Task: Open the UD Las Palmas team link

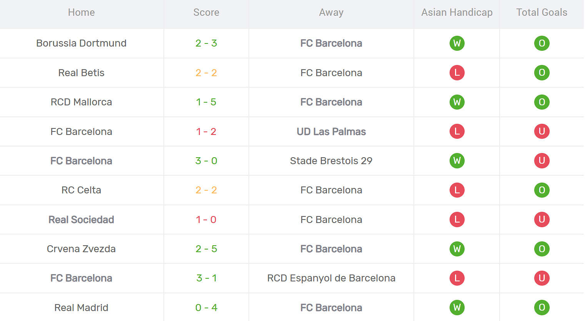Action: coord(331,131)
